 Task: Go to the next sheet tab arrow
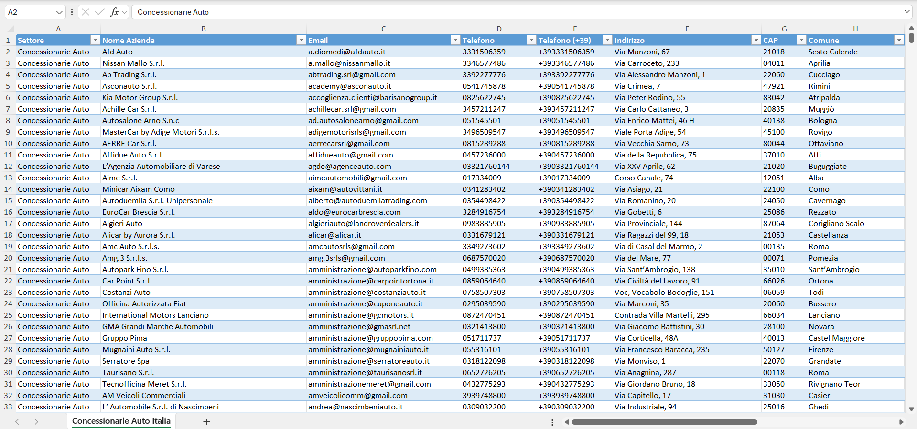pyautogui.click(x=36, y=422)
